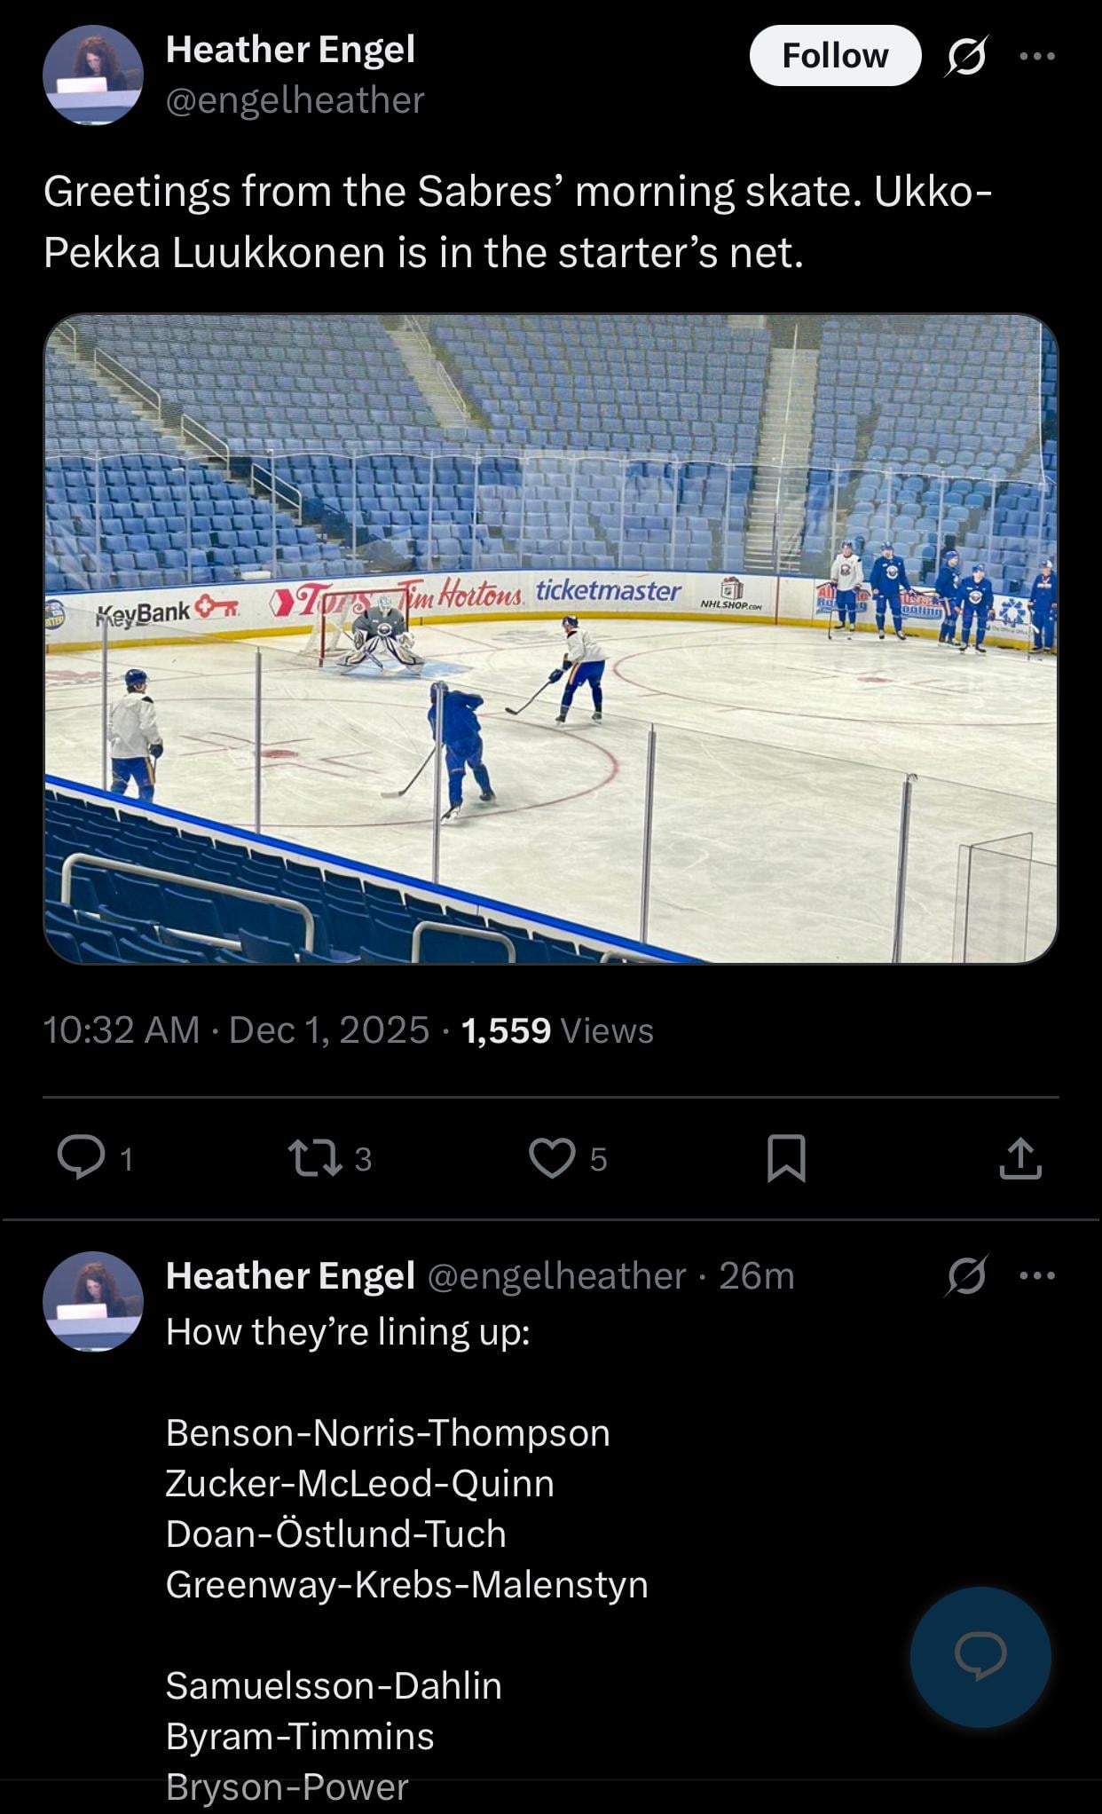The height and width of the screenshot is (1814, 1102).
Task: Open Heather Engel's avatar on main post
Action: click(x=93, y=75)
